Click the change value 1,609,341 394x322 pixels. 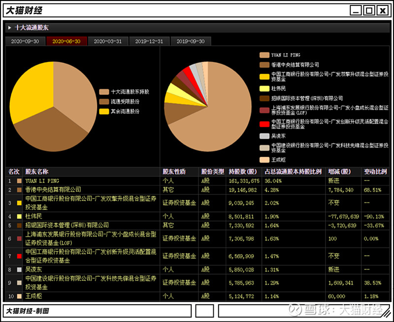click(x=341, y=283)
